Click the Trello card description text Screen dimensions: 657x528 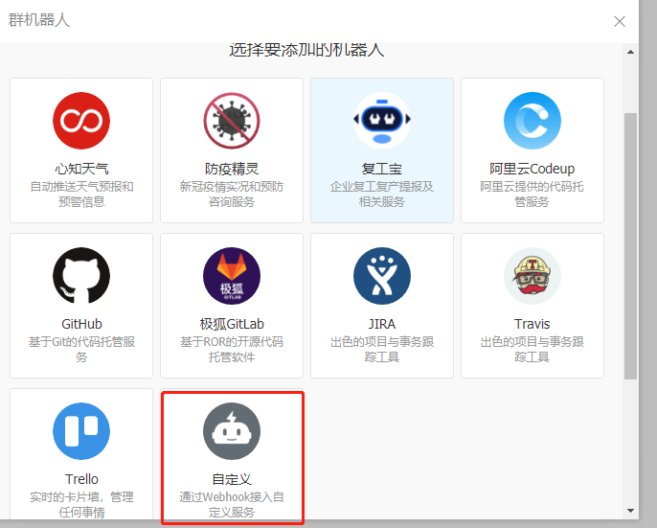tap(81, 505)
